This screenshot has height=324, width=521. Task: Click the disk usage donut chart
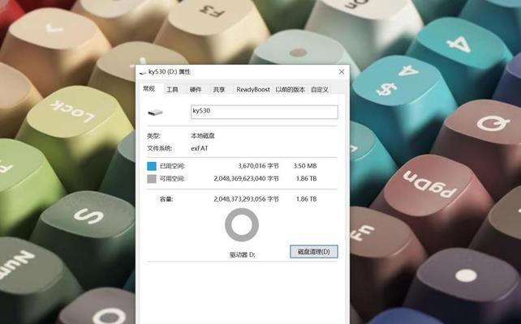242,225
